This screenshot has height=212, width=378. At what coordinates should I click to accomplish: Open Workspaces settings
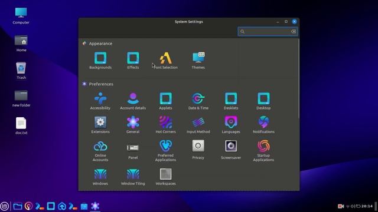[165, 177]
